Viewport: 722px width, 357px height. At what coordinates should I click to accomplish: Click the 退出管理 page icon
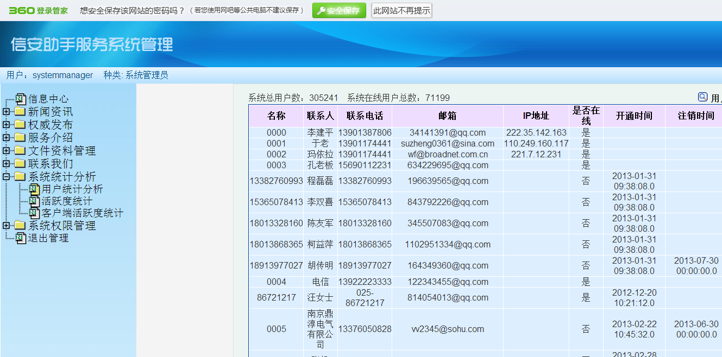tap(21, 238)
